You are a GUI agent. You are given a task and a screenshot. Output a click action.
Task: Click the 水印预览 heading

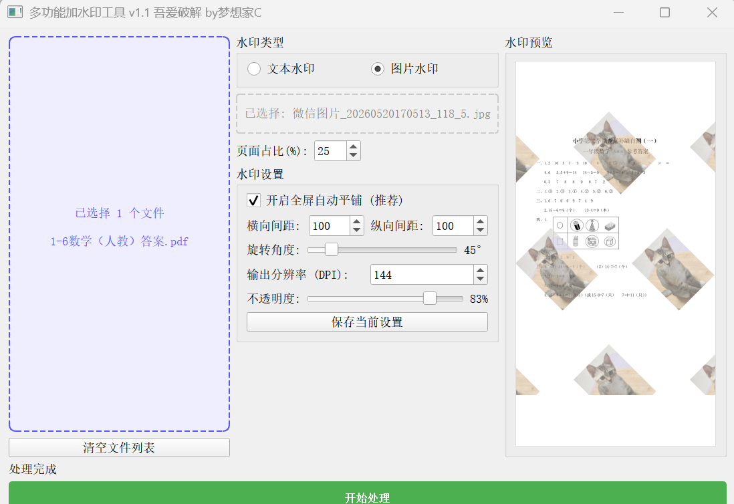(529, 43)
